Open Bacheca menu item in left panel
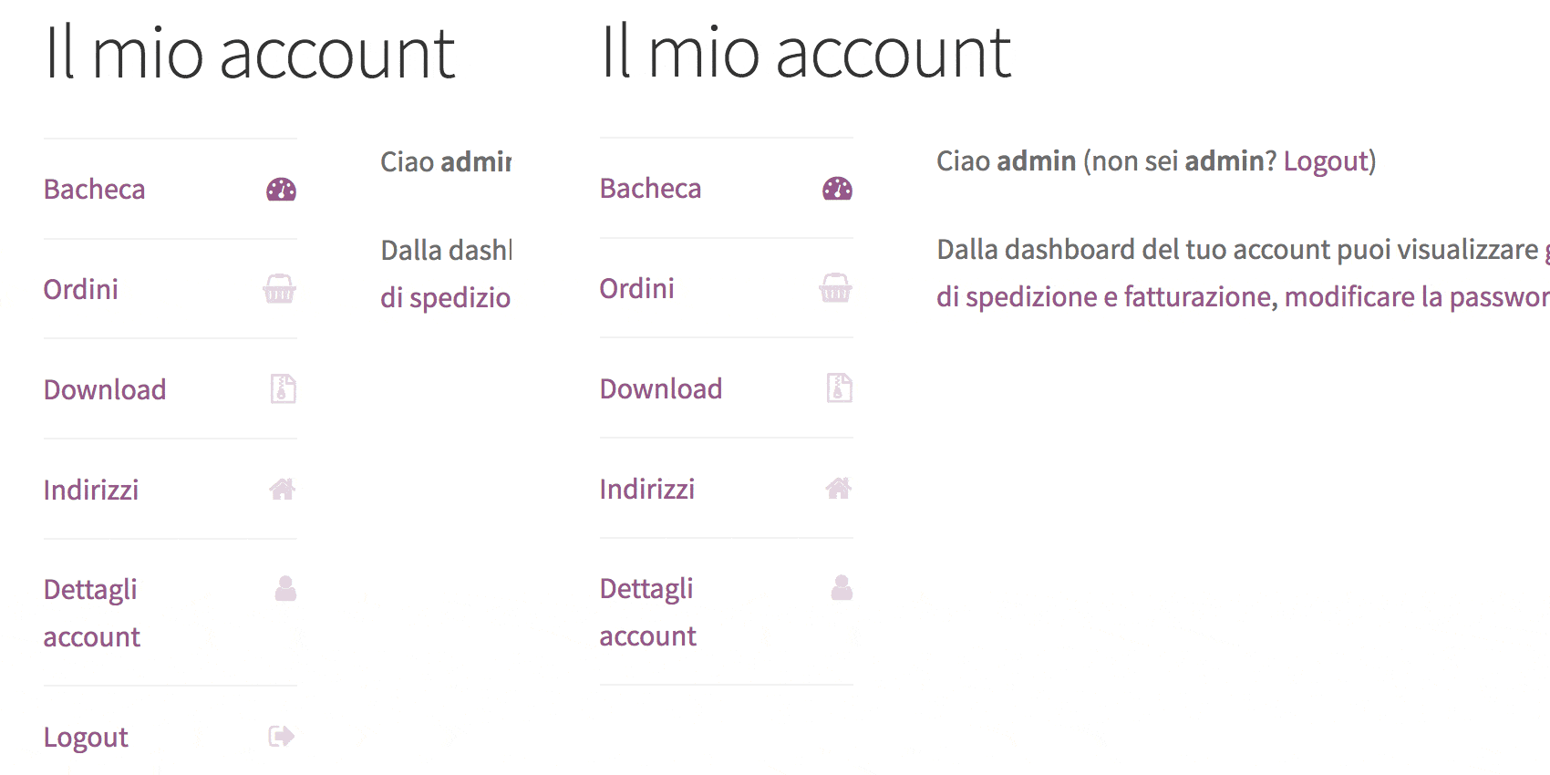The height and width of the screenshot is (775, 1550). pos(94,189)
